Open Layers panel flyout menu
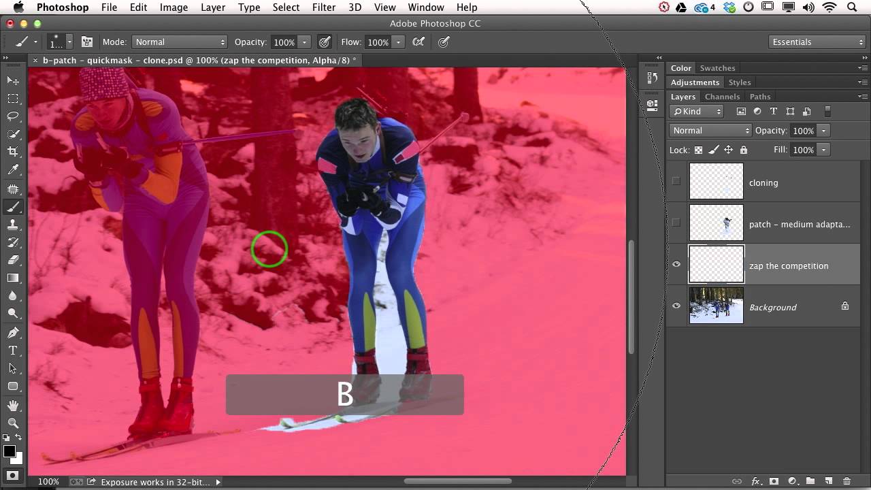The image size is (871, 490). (863, 97)
